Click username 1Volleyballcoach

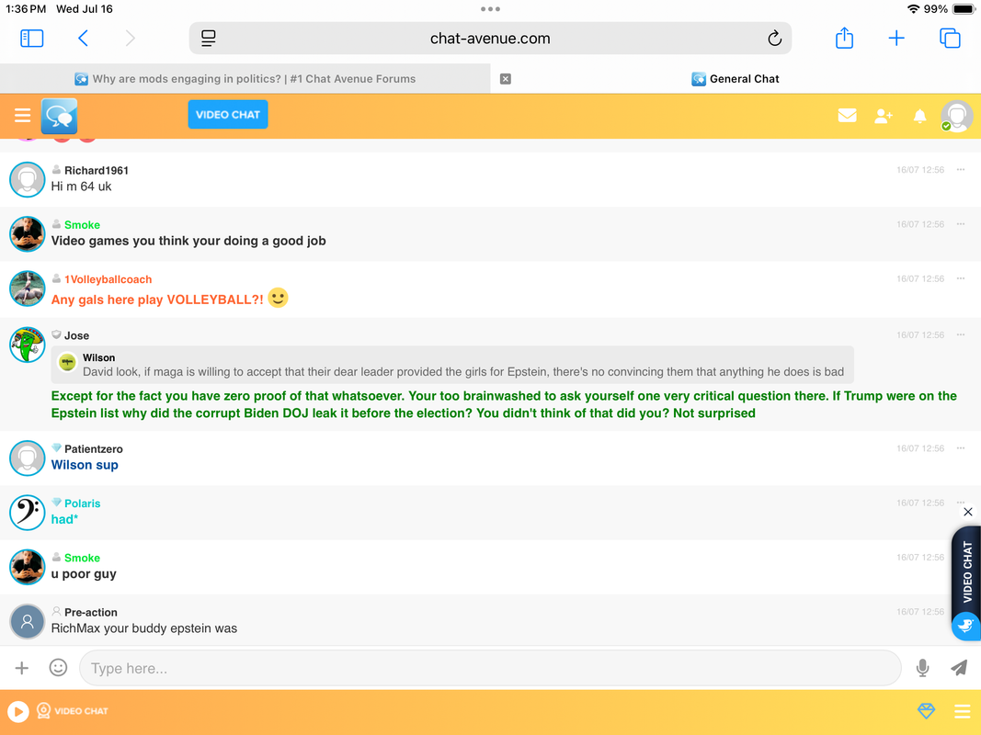[108, 279]
